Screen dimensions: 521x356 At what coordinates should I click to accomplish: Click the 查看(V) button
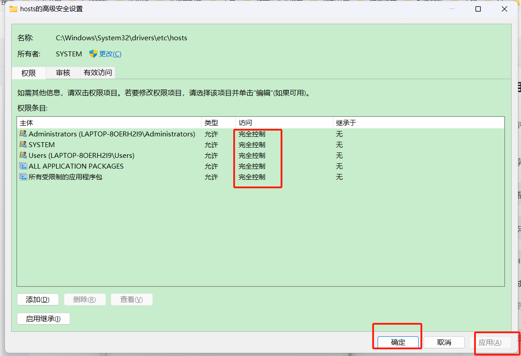coord(131,300)
